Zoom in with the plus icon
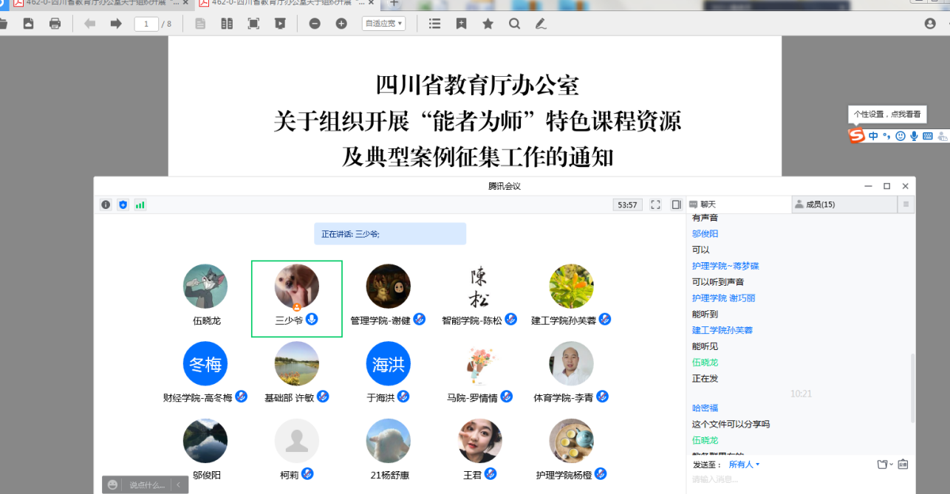 click(341, 24)
